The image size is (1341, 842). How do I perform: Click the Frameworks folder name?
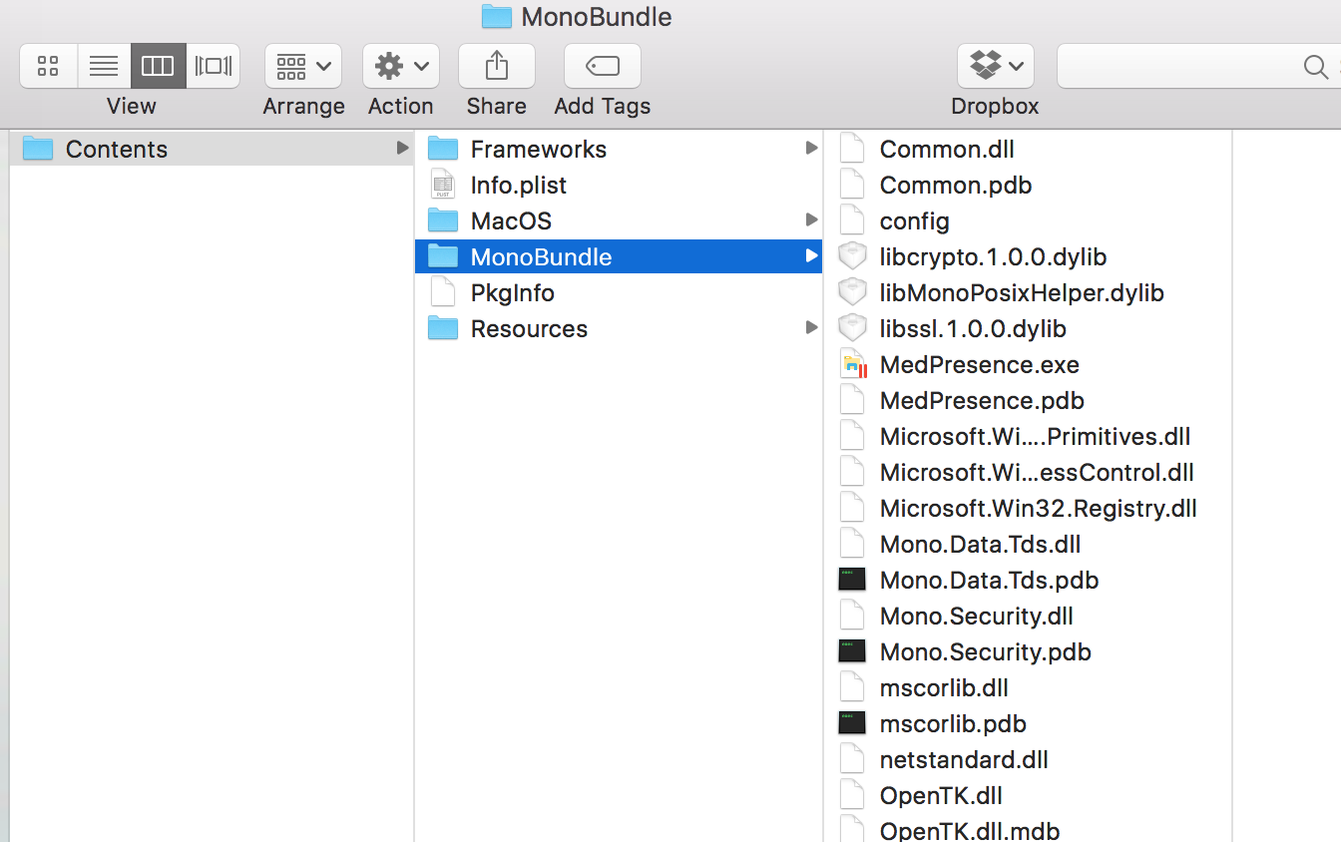coord(539,149)
